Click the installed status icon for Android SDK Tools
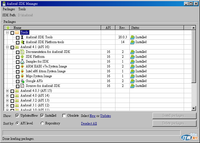The height and width of the screenshot is (143, 200). [x=133, y=37]
